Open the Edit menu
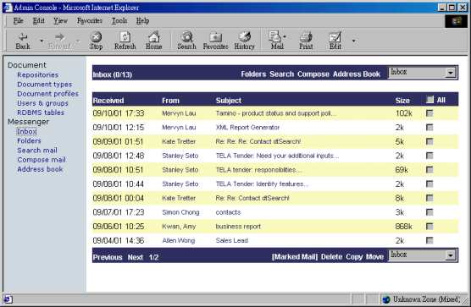The width and height of the screenshot is (471, 307). click(38, 20)
